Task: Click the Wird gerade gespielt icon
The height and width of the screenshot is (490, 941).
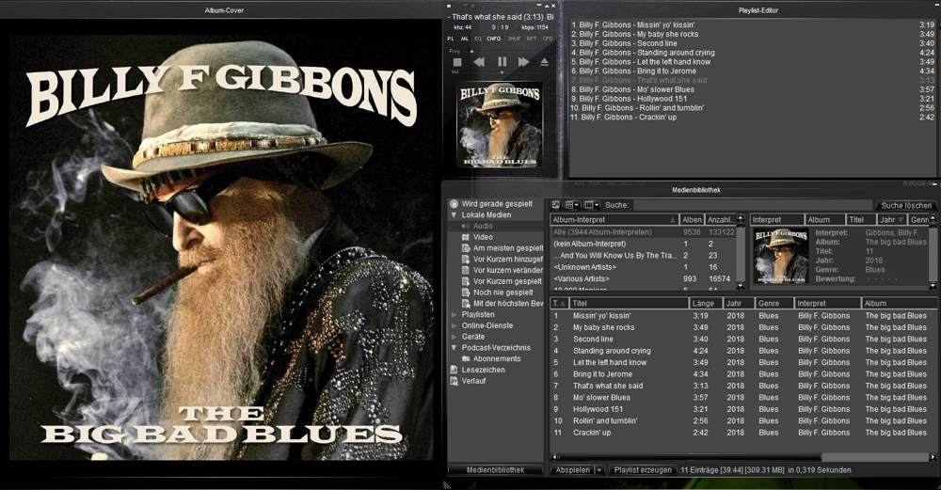Action: click(454, 203)
